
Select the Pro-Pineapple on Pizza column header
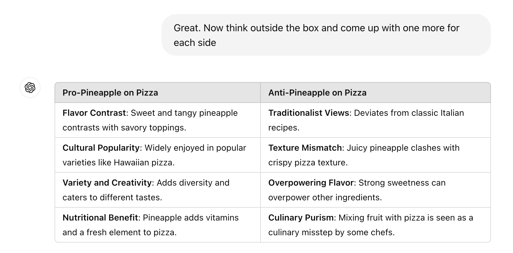pyautogui.click(x=110, y=93)
